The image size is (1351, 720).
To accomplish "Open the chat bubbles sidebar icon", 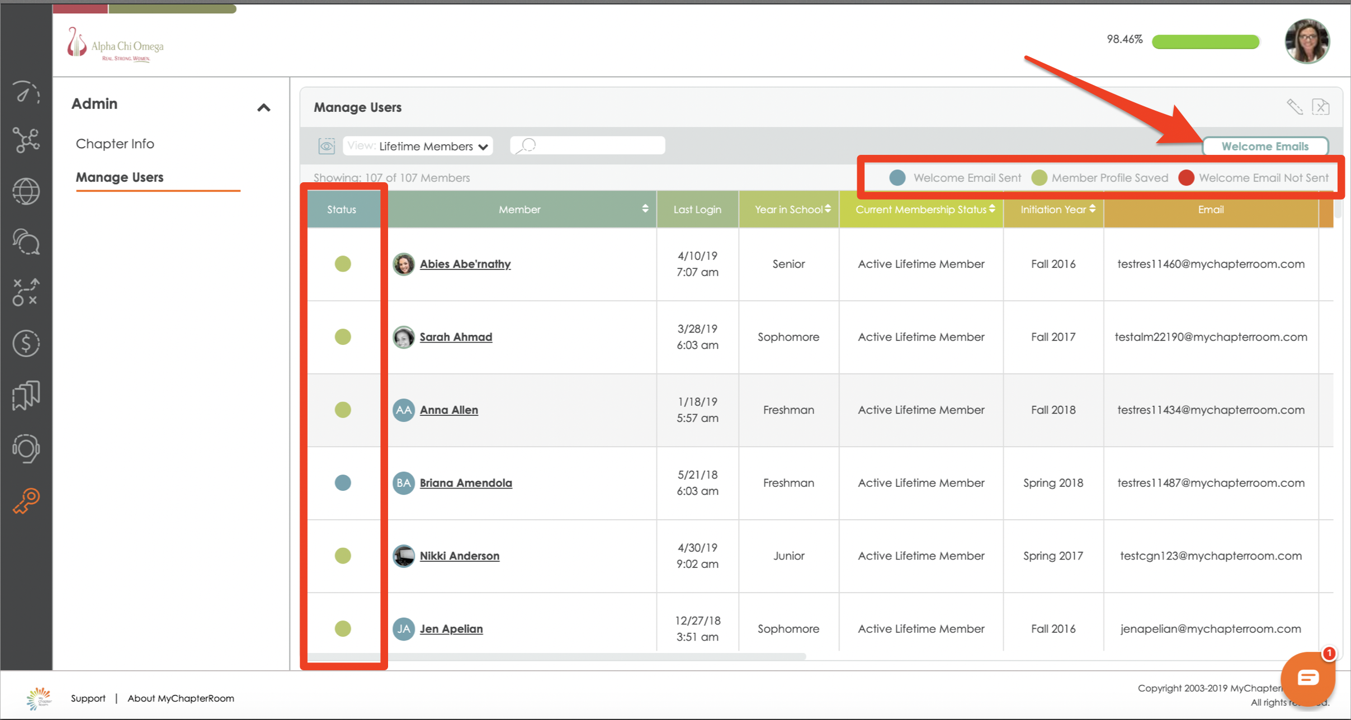I will point(26,241).
